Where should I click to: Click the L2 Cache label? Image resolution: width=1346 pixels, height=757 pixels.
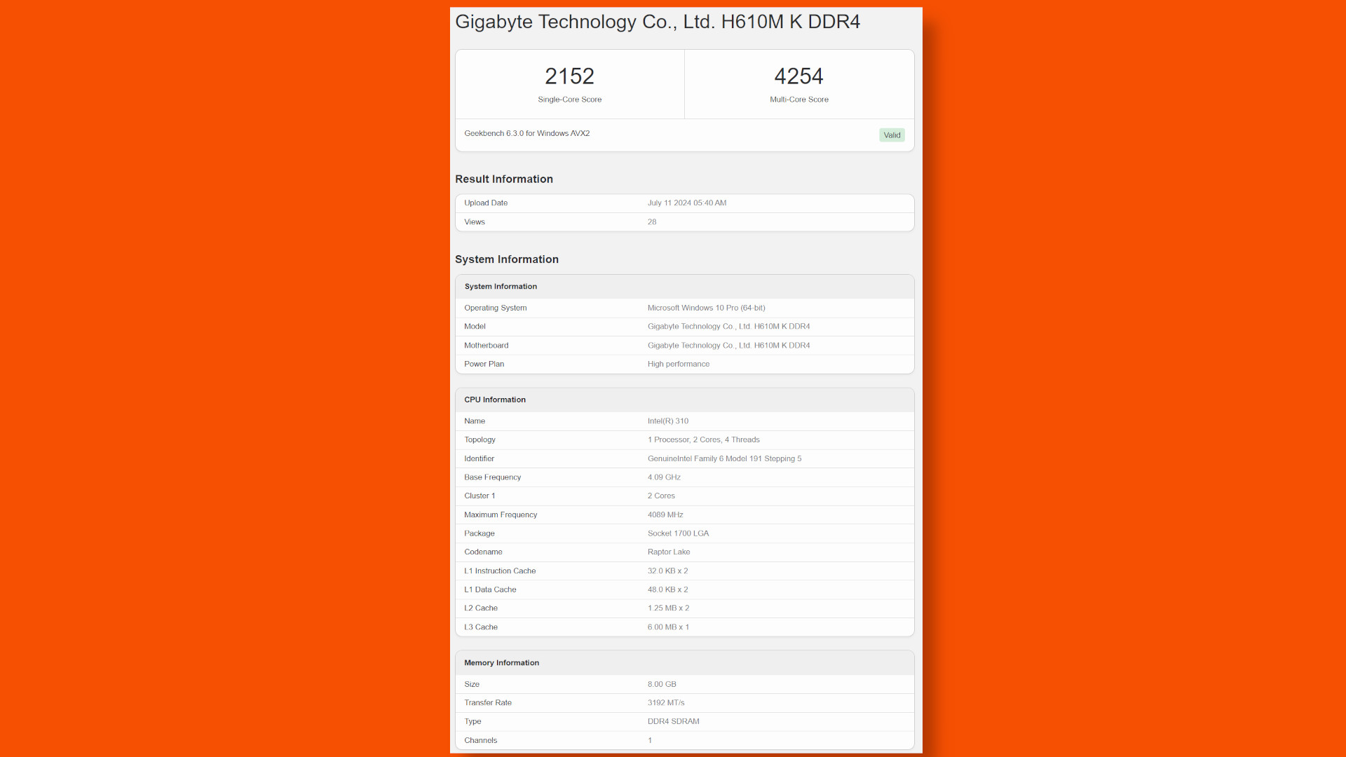[x=481, y=608]
